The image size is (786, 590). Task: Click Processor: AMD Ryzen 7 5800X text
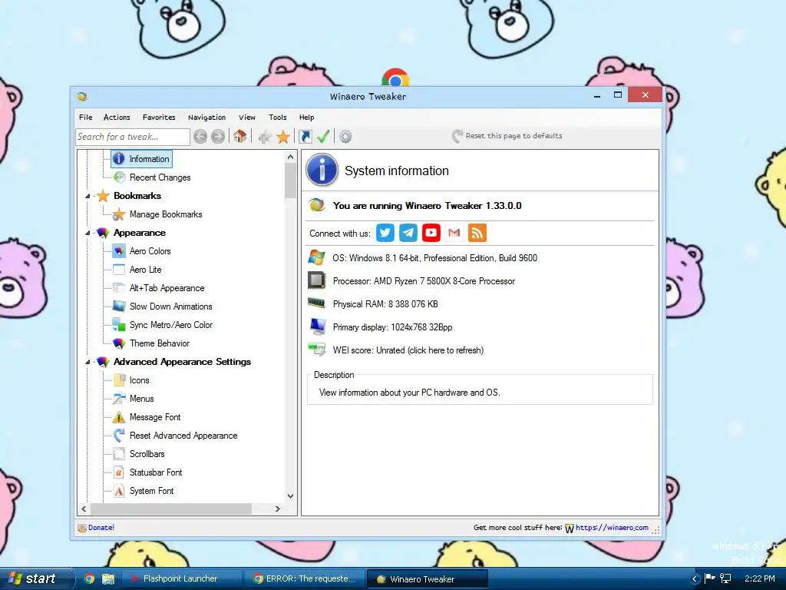[x=424, y=281]
